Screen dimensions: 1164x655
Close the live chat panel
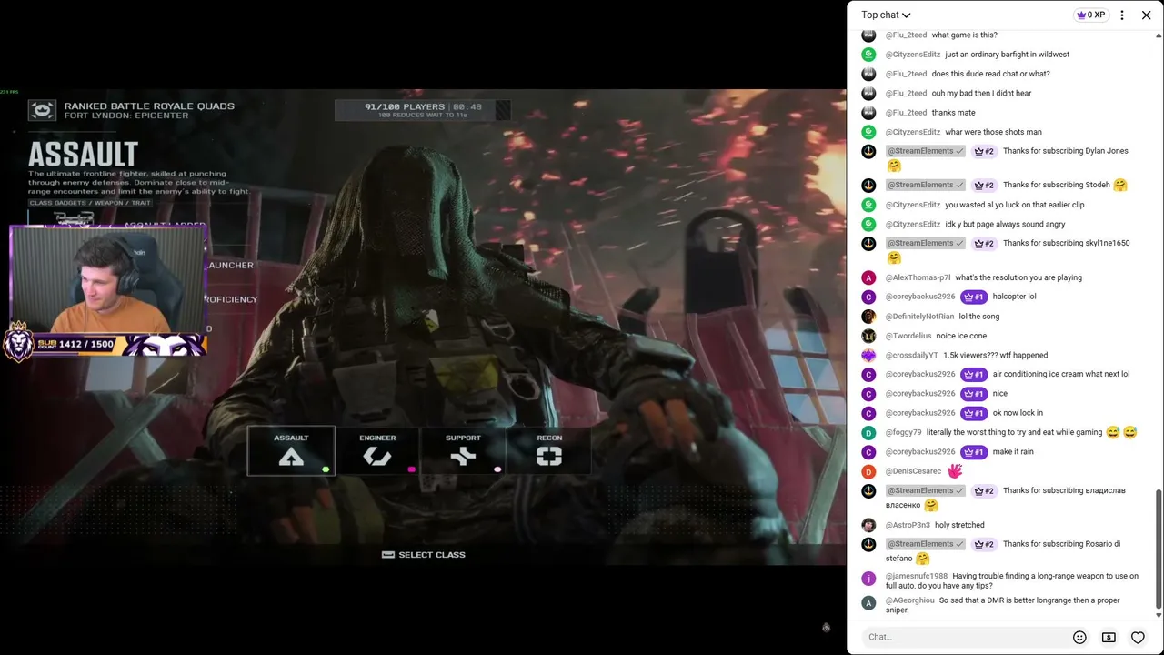point(1147,15)
